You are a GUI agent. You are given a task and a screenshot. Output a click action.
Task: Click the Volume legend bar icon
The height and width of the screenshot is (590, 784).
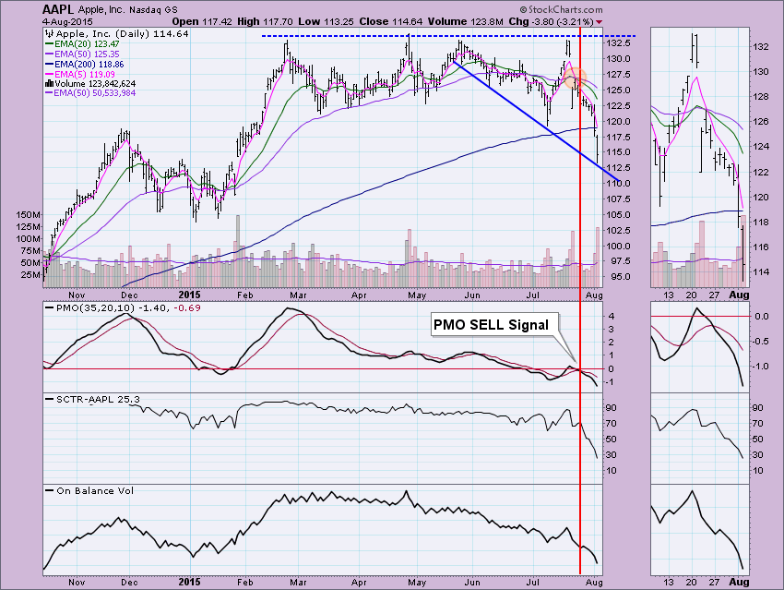pos(49,83)
